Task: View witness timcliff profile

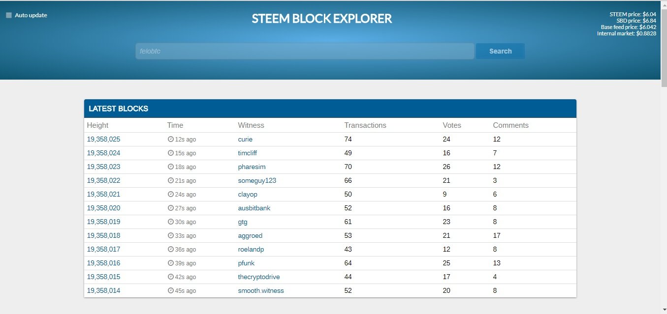Action: pos(248,153)
